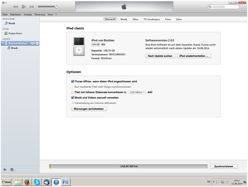The width and height of the screenshot is (248, 187).
Task: Click the iPod classic device image
Action: click(79, 46)
